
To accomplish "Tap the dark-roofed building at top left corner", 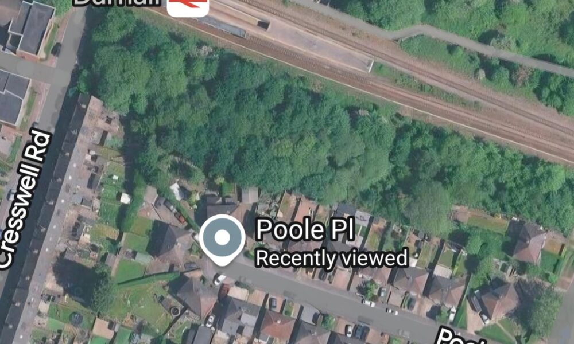I will pyautogui.click(x=31, y=28).
